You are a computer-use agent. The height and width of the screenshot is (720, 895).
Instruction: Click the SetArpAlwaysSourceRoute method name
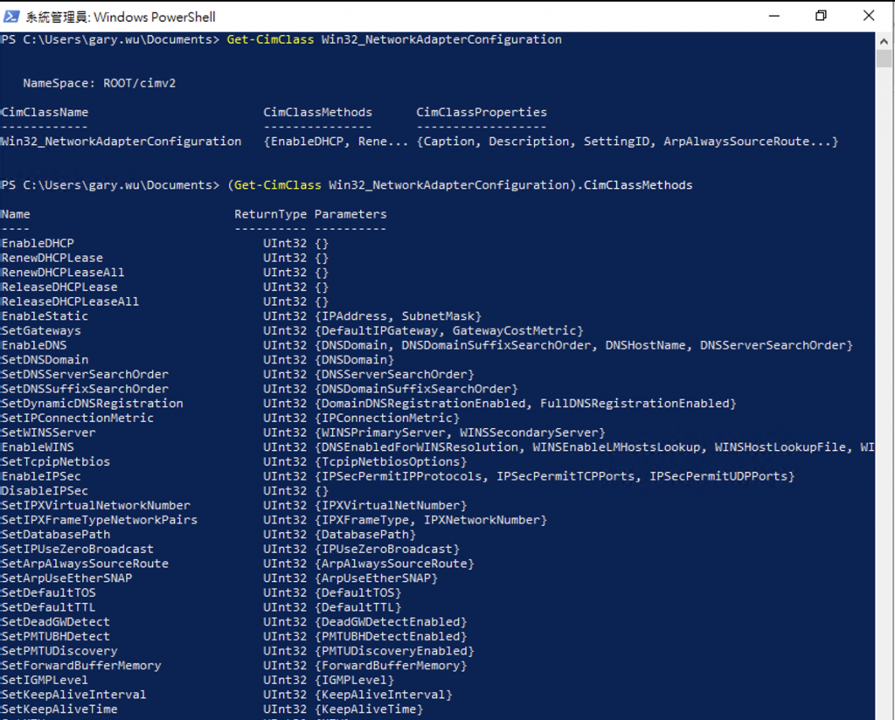pyautogui.click(x=85, y=564)
